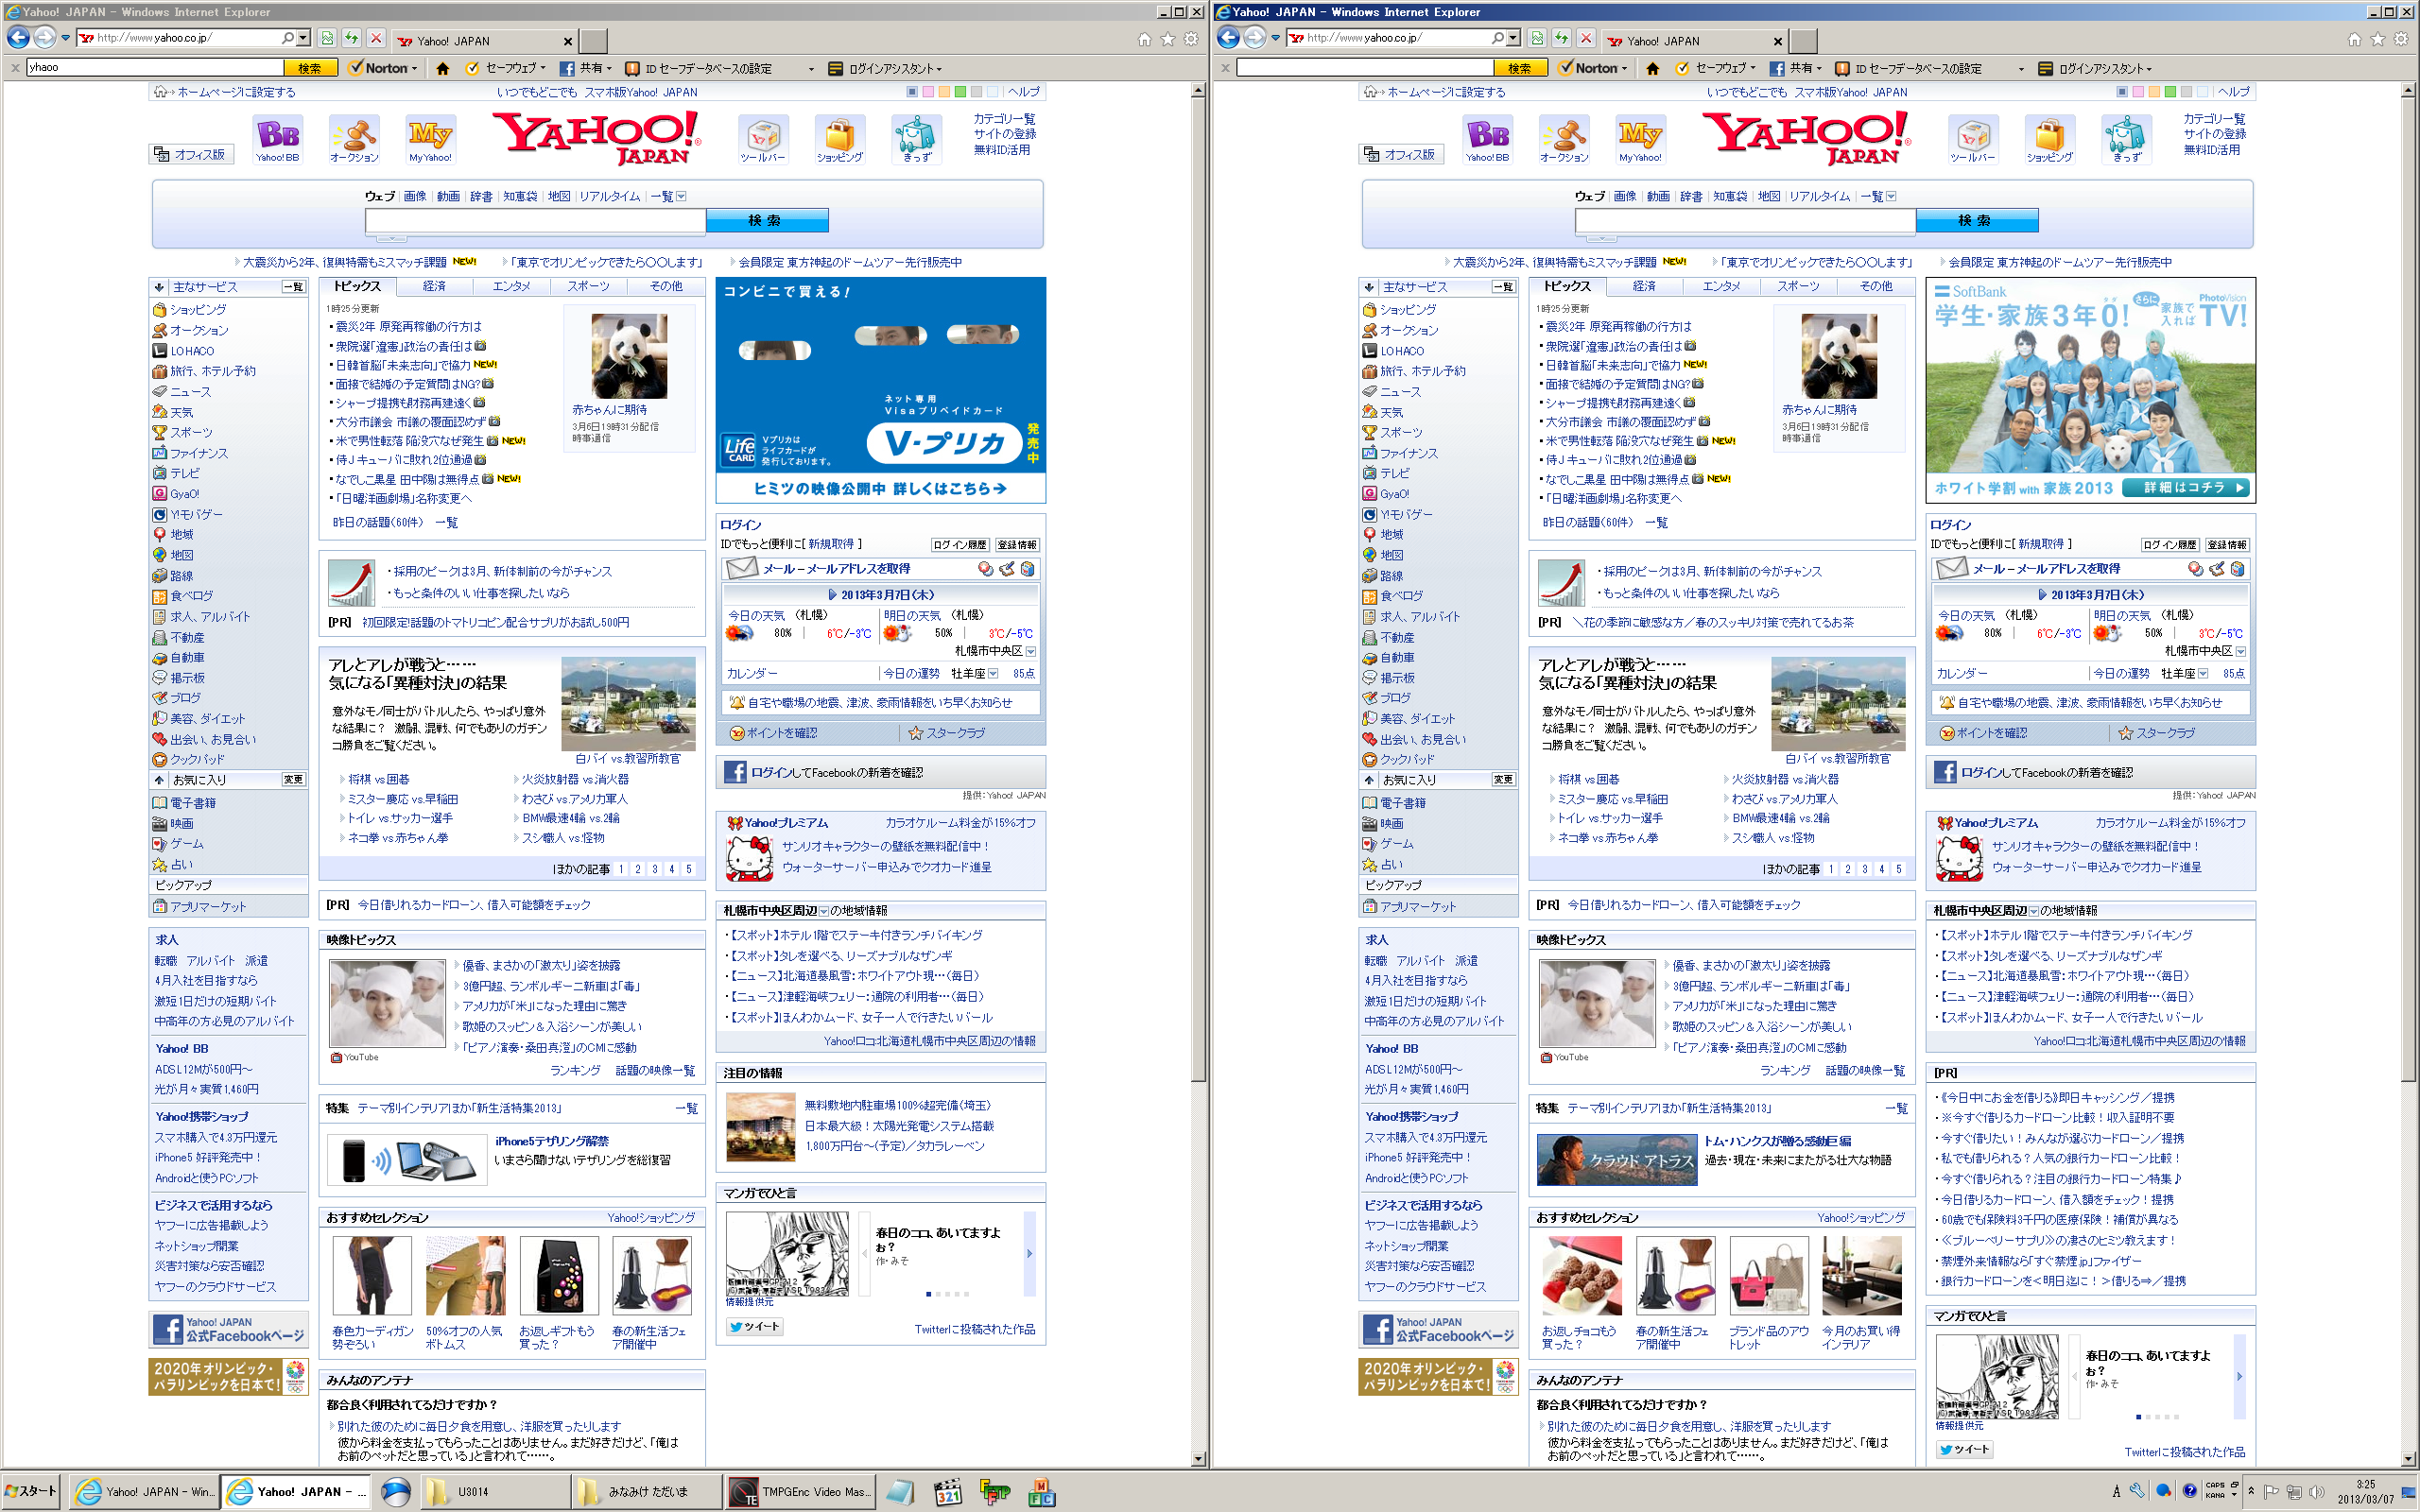The image size is (2420, 1512).
Task: Click the スタート button on the taskbar
Action: coord(31,1491)
